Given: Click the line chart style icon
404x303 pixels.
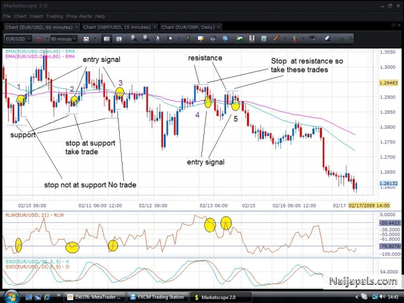Looking at the screenshot, I should coord(86,39).
